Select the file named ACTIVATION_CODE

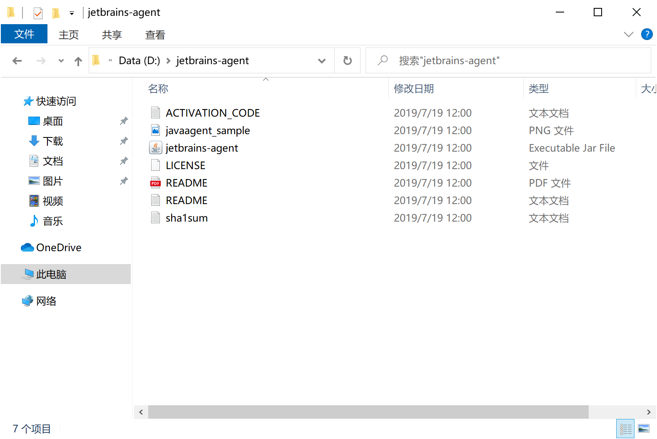pyautogui.click(x=213, y=113)
